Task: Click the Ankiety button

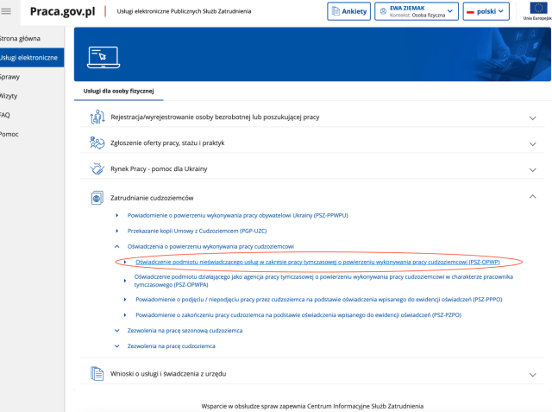Action: (x=348, y=11)
